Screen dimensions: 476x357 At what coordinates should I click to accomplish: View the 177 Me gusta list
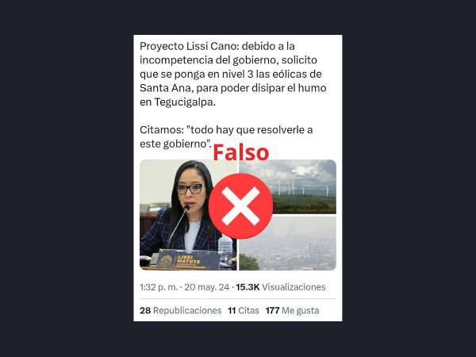[292, 310]
